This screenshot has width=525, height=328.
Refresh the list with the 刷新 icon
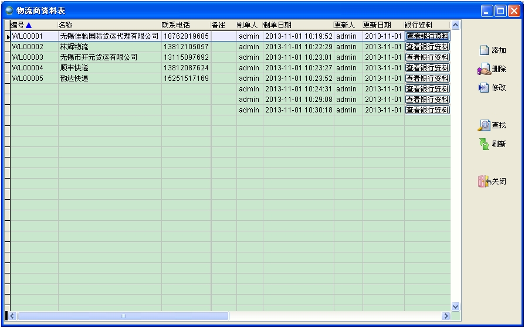(x=484, y=144)
